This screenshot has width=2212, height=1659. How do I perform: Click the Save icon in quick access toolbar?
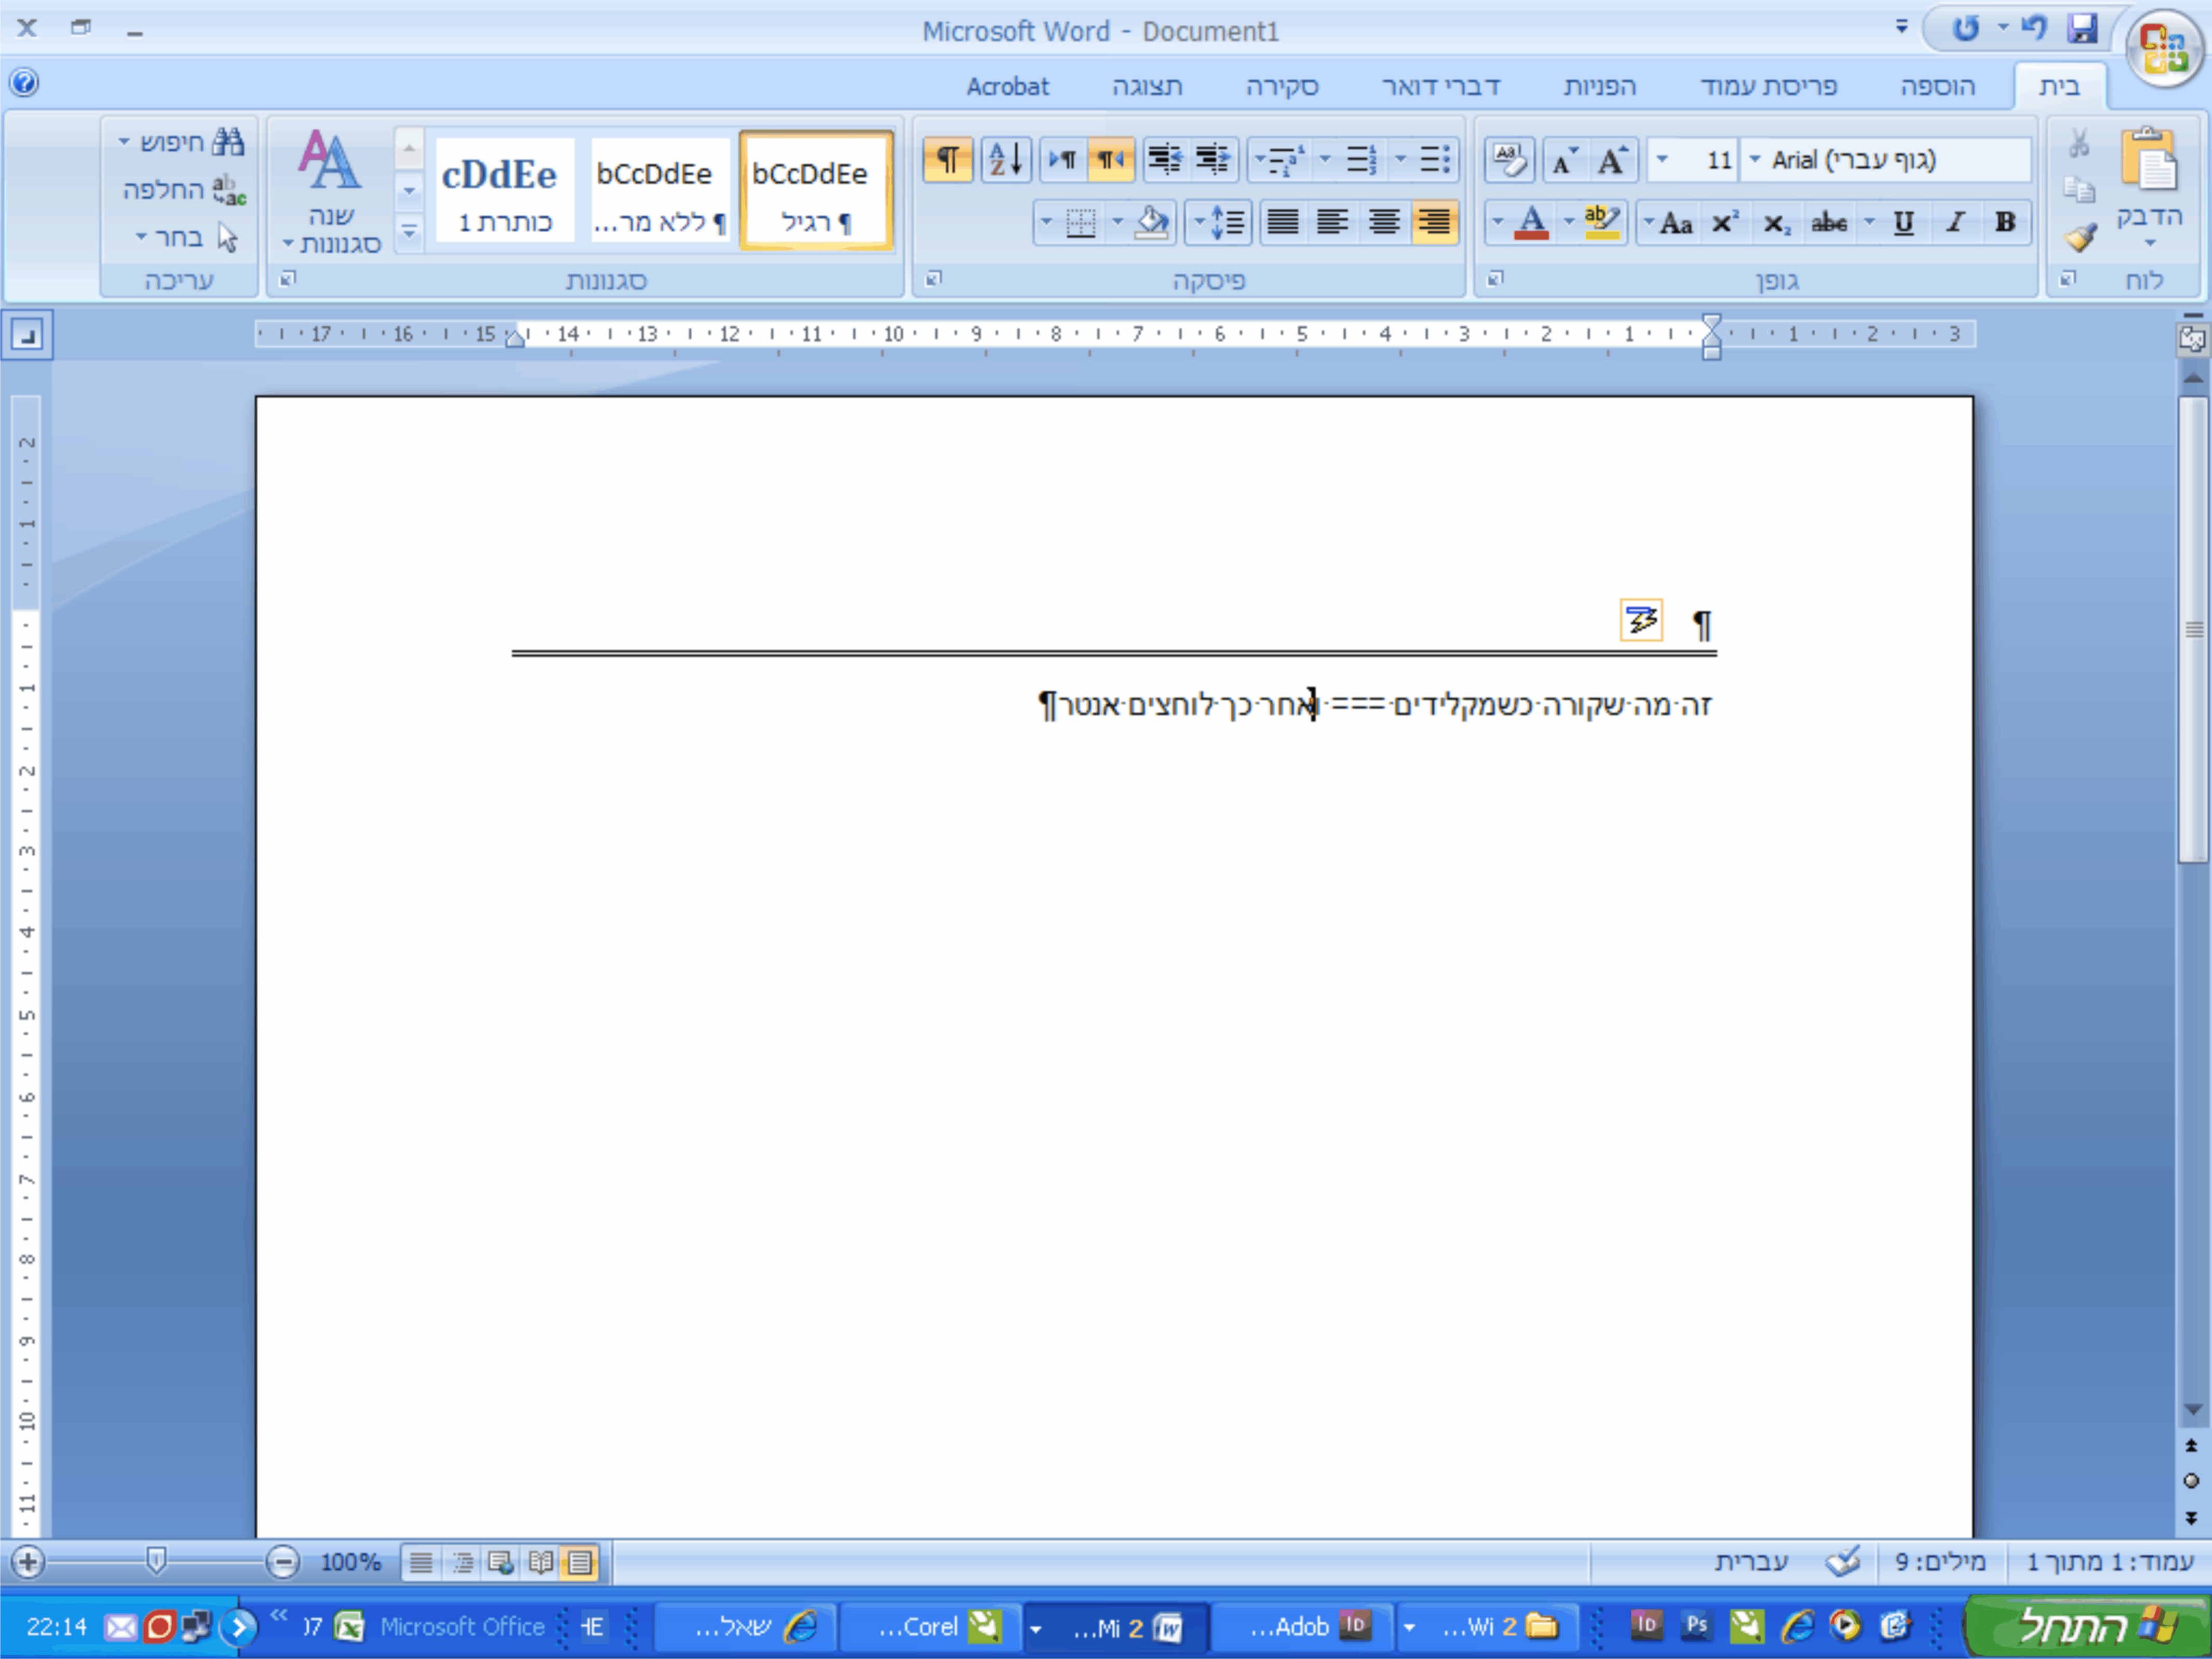(2083, 28)
